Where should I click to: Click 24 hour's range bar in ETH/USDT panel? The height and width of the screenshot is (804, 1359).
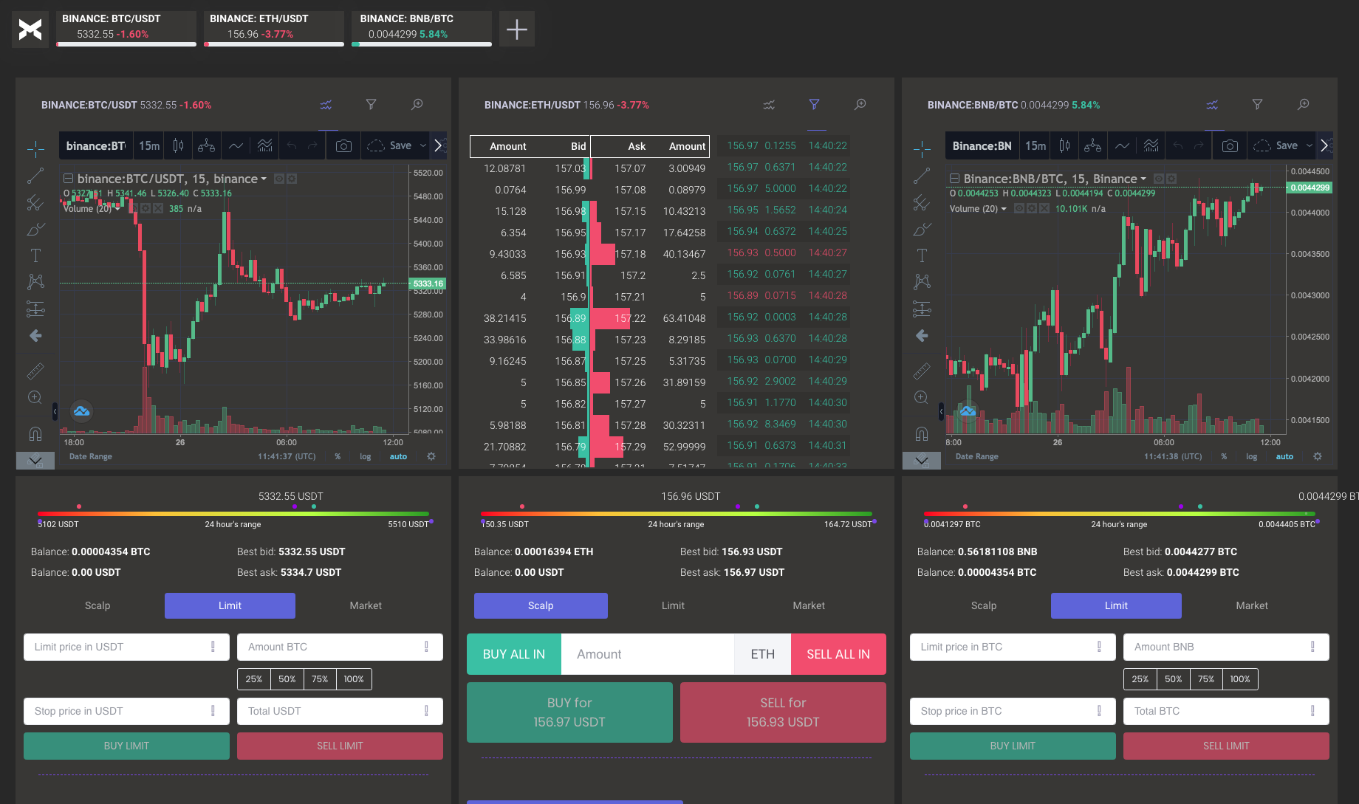point(677,514)
